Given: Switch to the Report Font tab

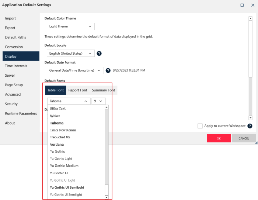Looking at the screenshot, I should (x=78, y=90).
